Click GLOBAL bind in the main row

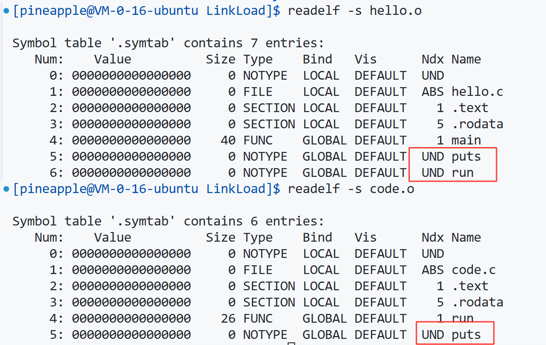(x=324, y=141)
